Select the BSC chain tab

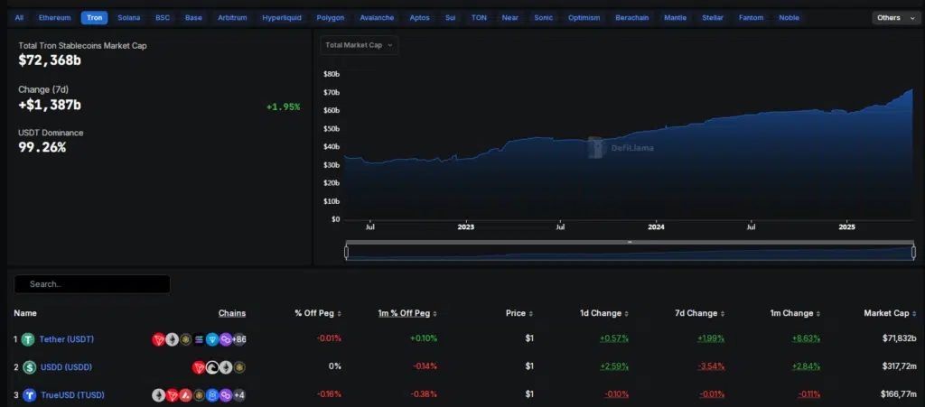tap(163, 18)
